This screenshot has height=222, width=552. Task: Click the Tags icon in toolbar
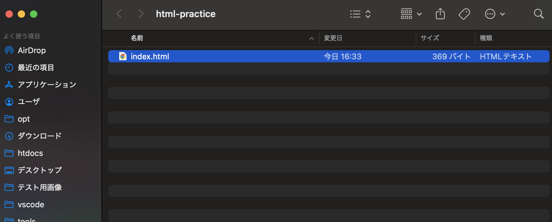tap(464, 14)
